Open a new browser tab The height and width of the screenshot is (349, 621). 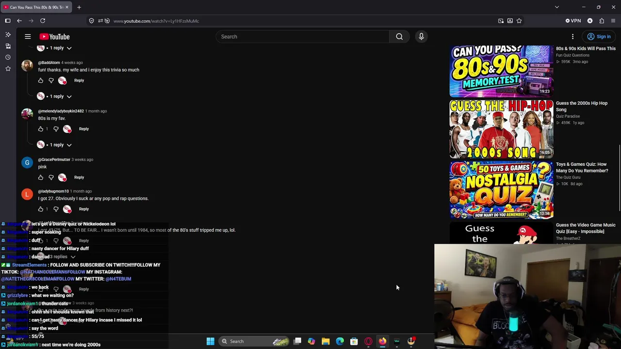pos(79,7)
